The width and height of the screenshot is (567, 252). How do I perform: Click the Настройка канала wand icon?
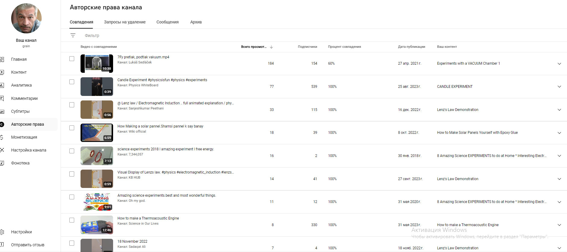(x=2, y=150)
